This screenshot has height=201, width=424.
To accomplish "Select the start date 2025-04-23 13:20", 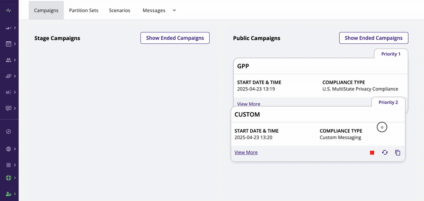I will pyautogui.click(x=253, y=138).
